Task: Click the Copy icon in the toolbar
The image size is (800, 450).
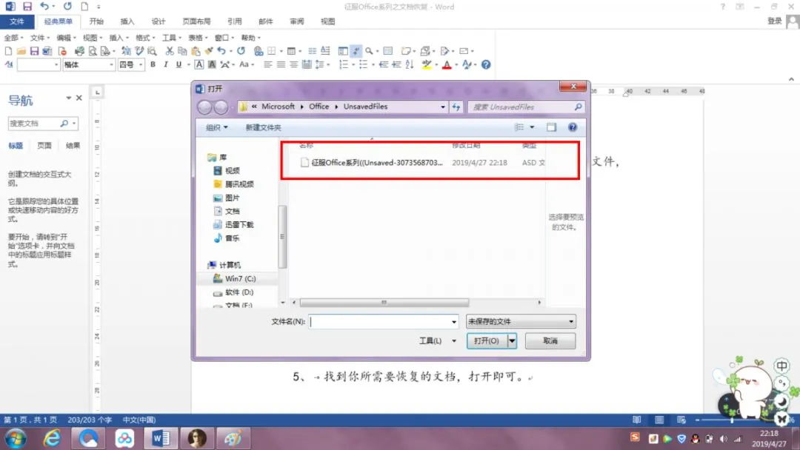Action: [182, 51]
